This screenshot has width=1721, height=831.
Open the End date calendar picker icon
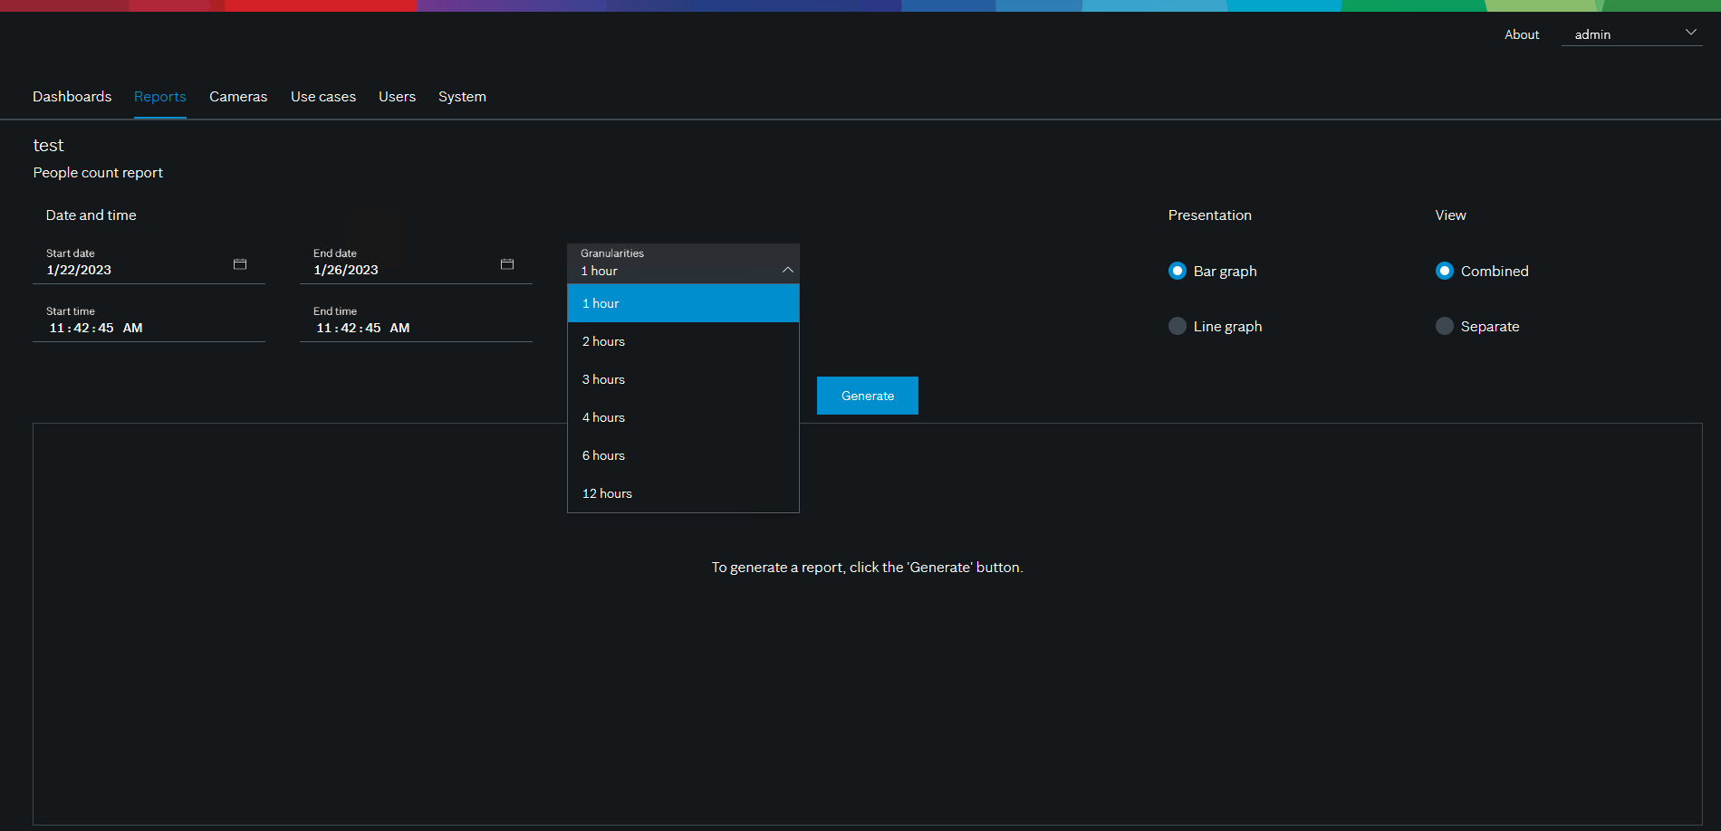coord(507,264)
